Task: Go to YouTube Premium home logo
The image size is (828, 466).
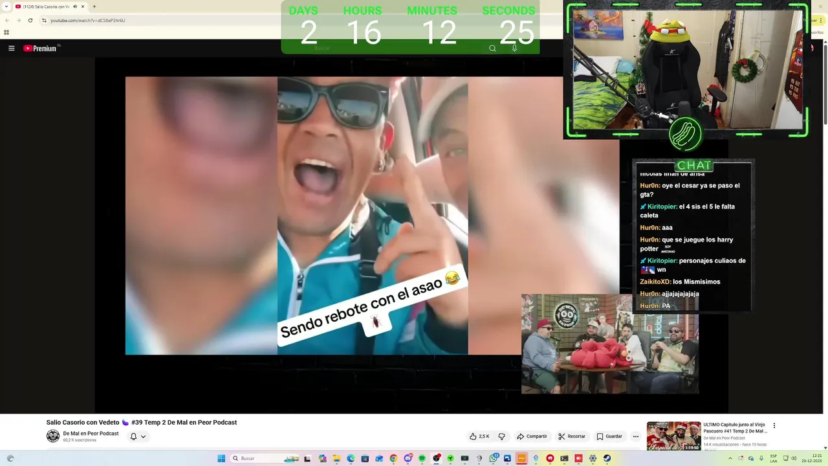Action: point(40,49)
